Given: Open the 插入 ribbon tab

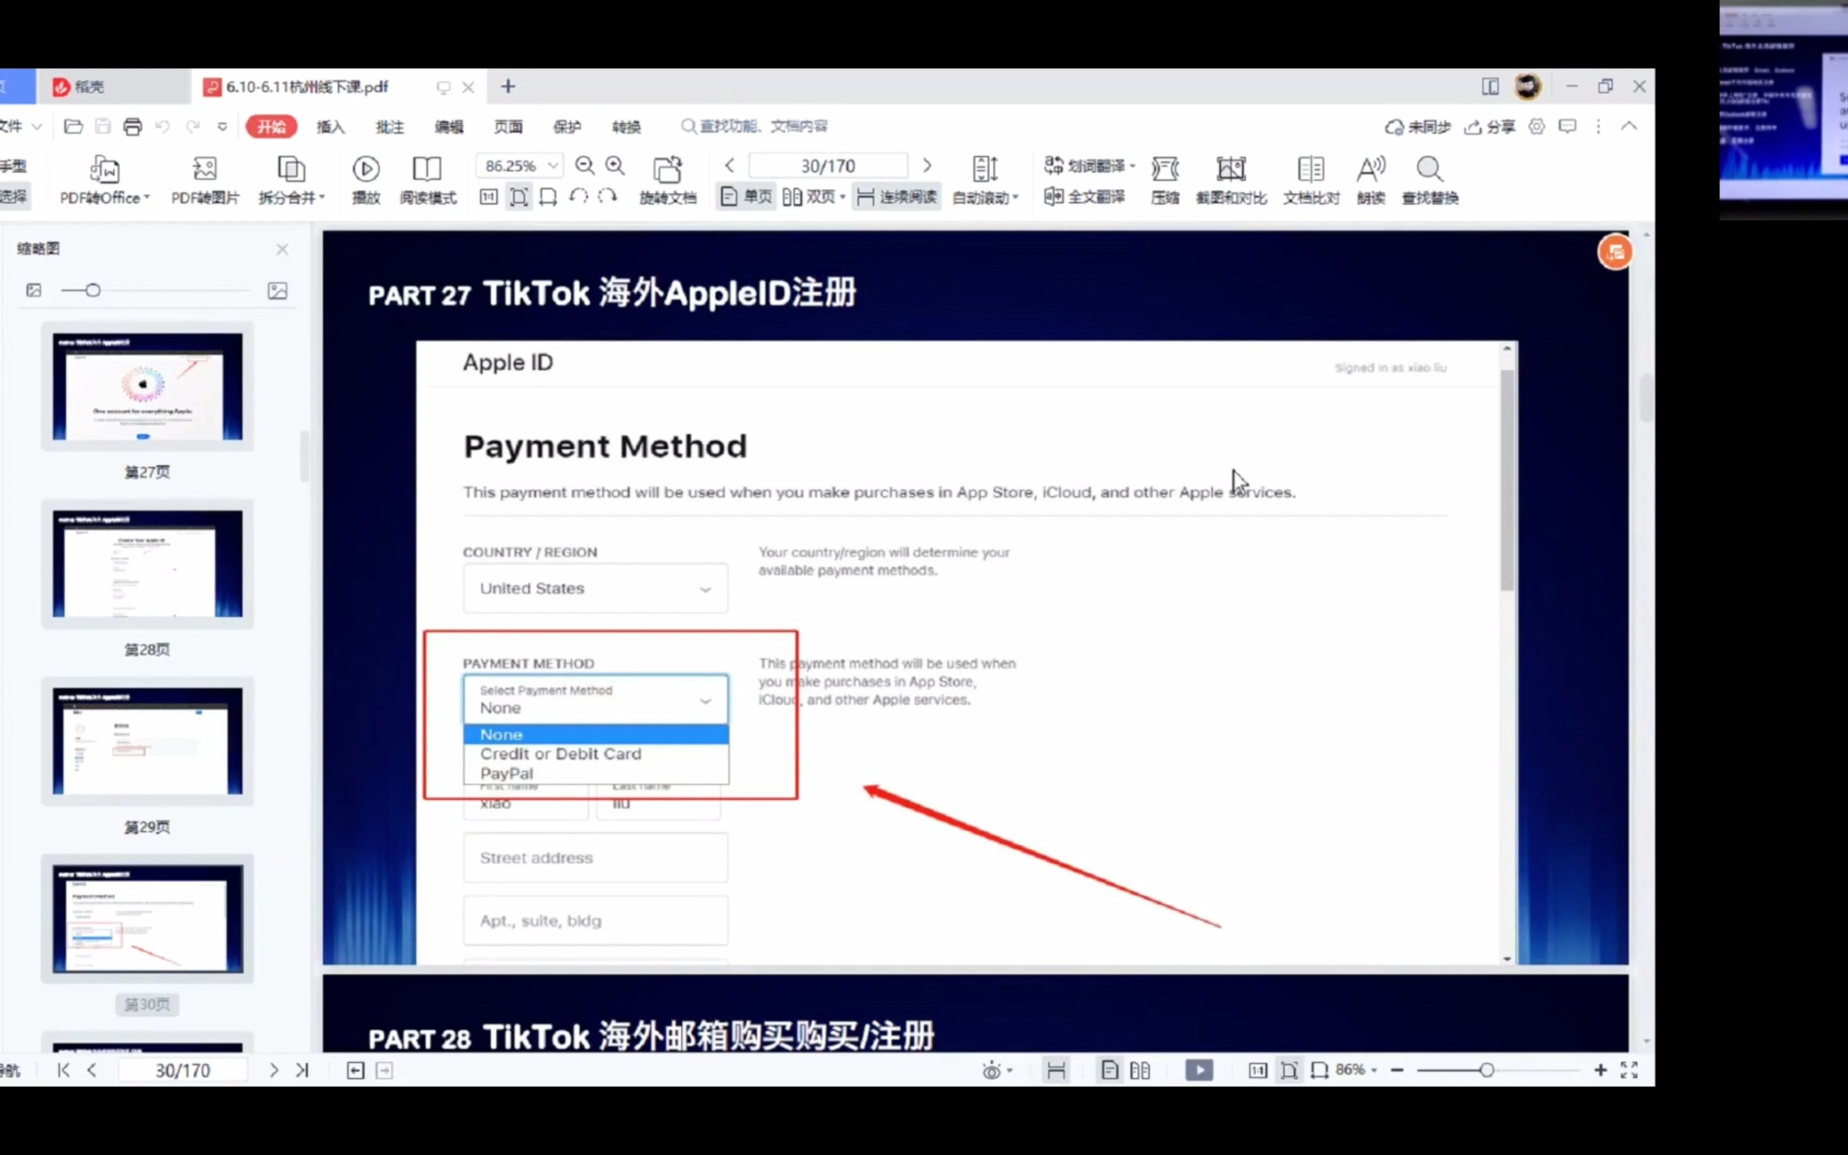Looking at the screenshot, I should point(330,127).
